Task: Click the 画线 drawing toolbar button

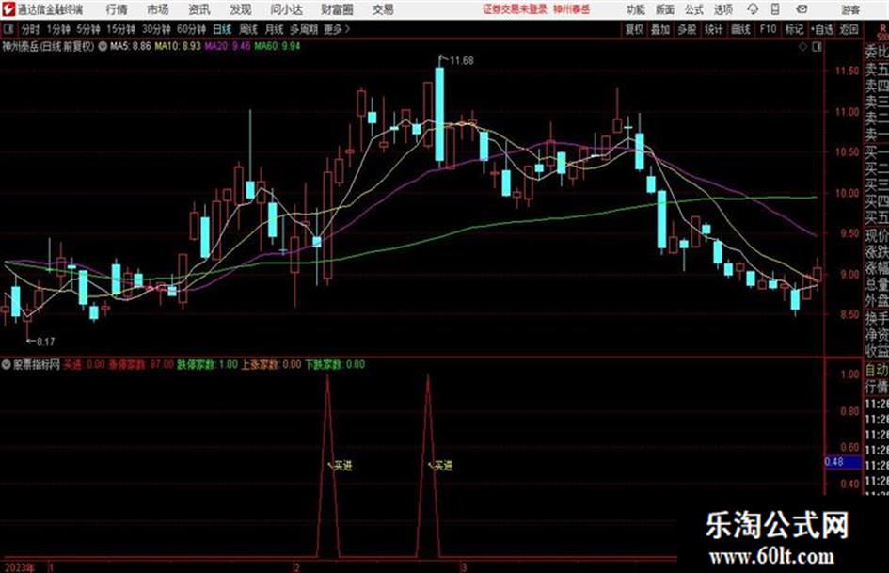Action: [740, 29]
